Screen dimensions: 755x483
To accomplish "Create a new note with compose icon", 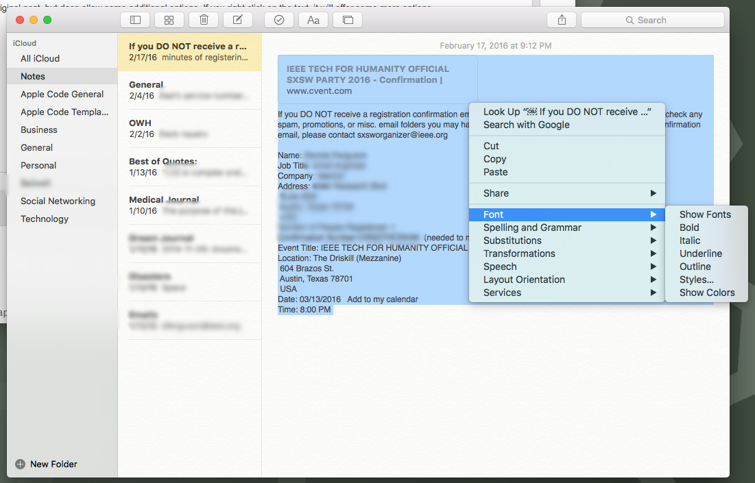I will tap(238, 20).
